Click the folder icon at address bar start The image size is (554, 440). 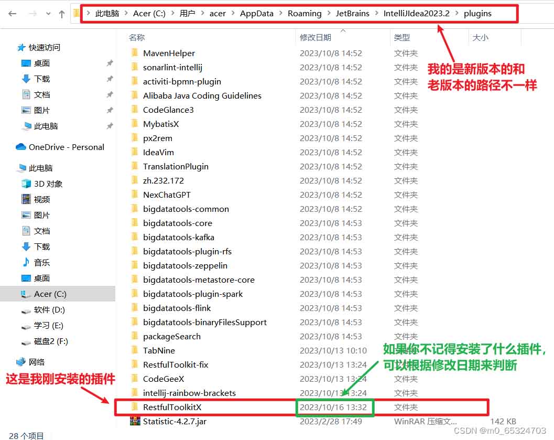[x=76, y=14]
